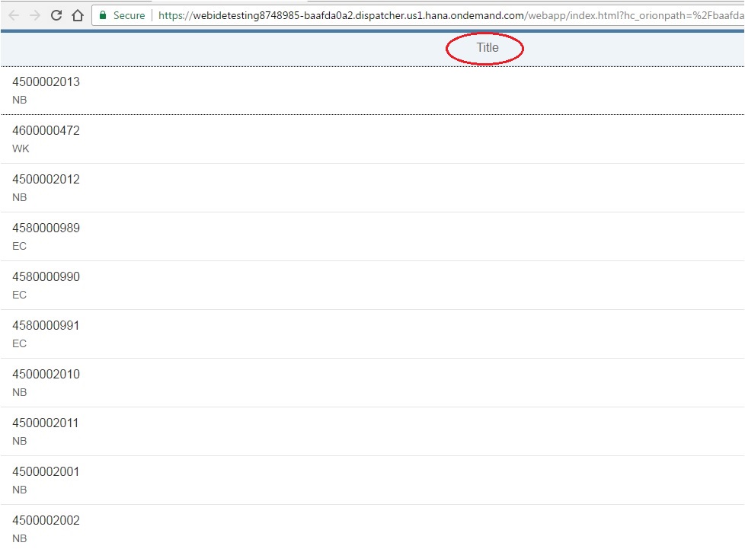This screenshot has height=549, width=745.
Task: Select list item 4500002011
Action: click(x=372, y=432)
